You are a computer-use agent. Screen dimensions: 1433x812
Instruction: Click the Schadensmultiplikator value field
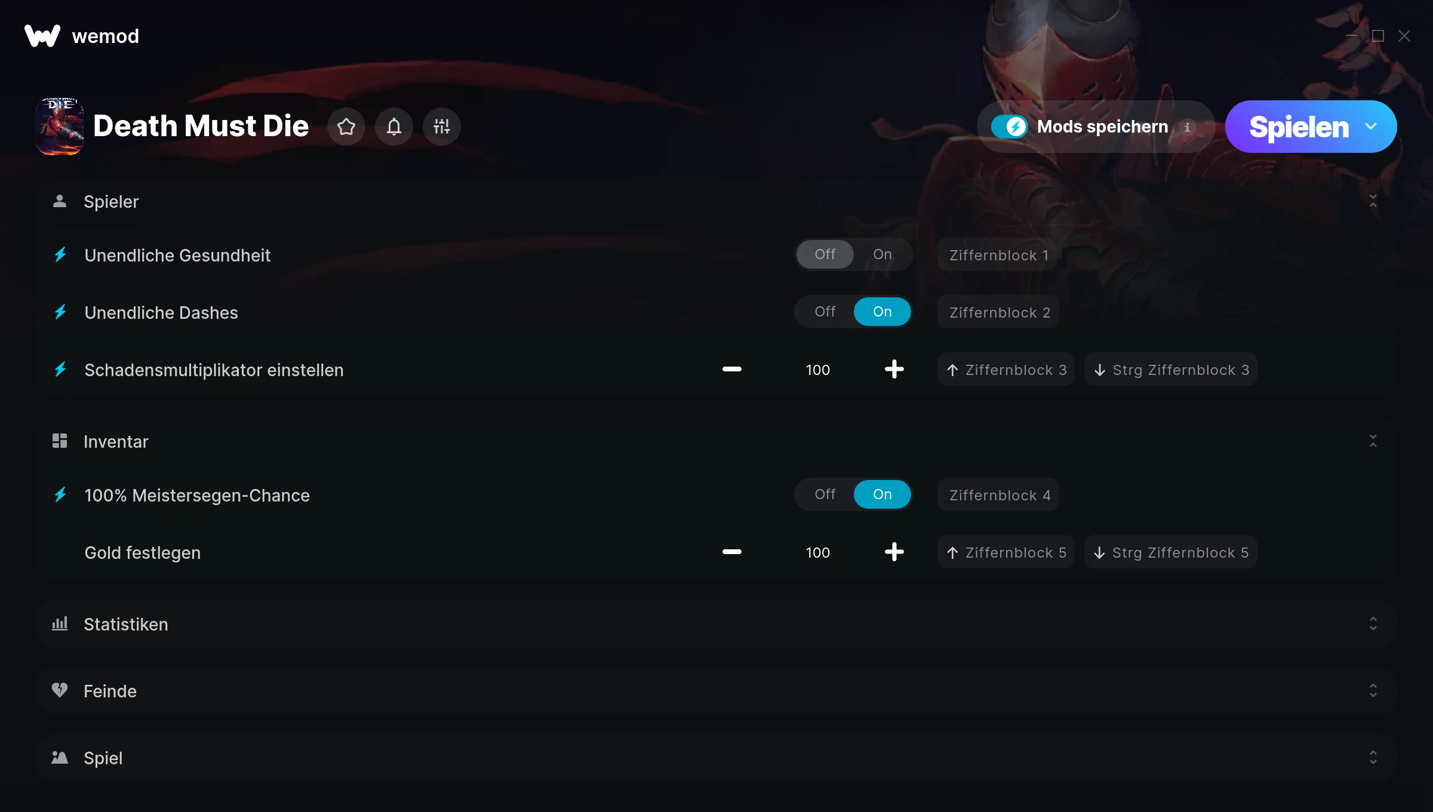point(818,370)
